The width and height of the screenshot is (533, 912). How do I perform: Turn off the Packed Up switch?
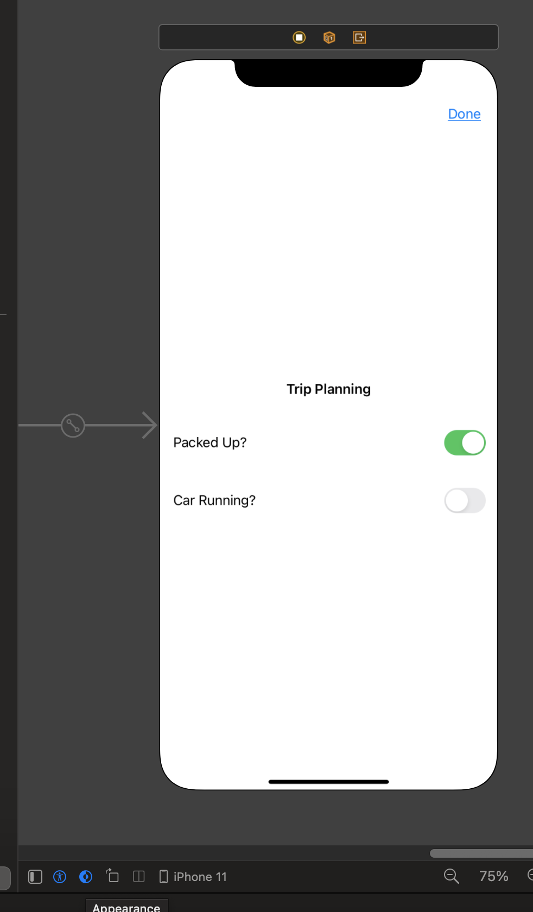point(465,443)
